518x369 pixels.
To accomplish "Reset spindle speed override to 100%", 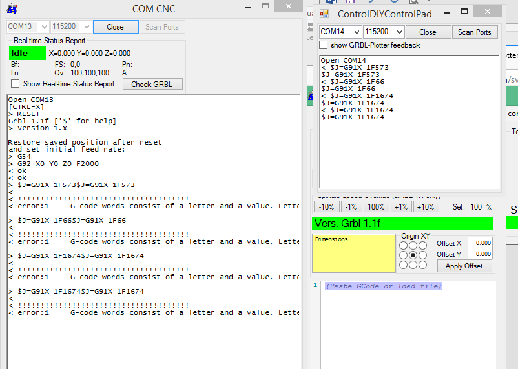I will coord(376,207).
